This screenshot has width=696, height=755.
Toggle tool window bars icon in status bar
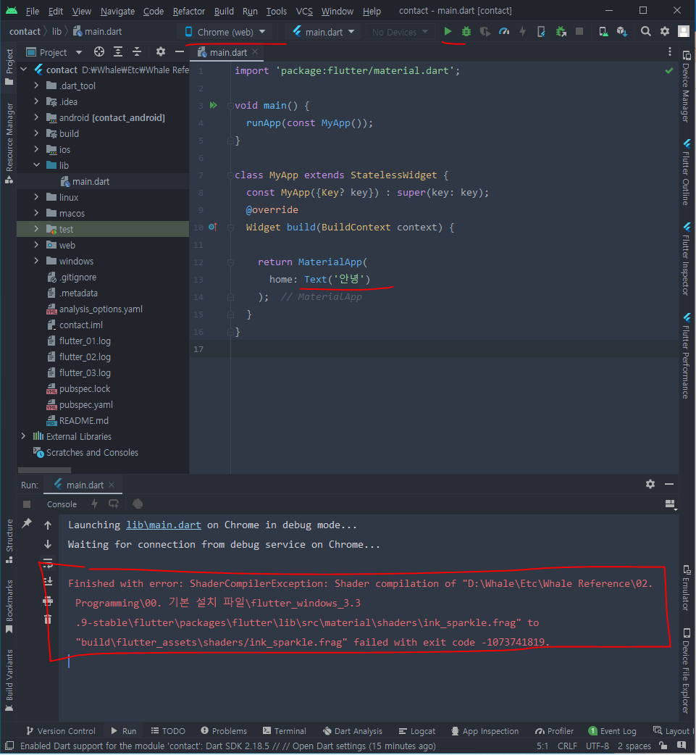(x=9, y=746)
